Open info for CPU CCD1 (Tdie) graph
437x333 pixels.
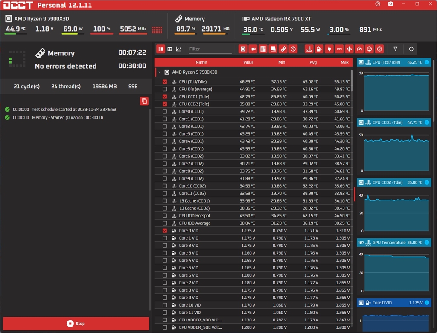(427, 122)
